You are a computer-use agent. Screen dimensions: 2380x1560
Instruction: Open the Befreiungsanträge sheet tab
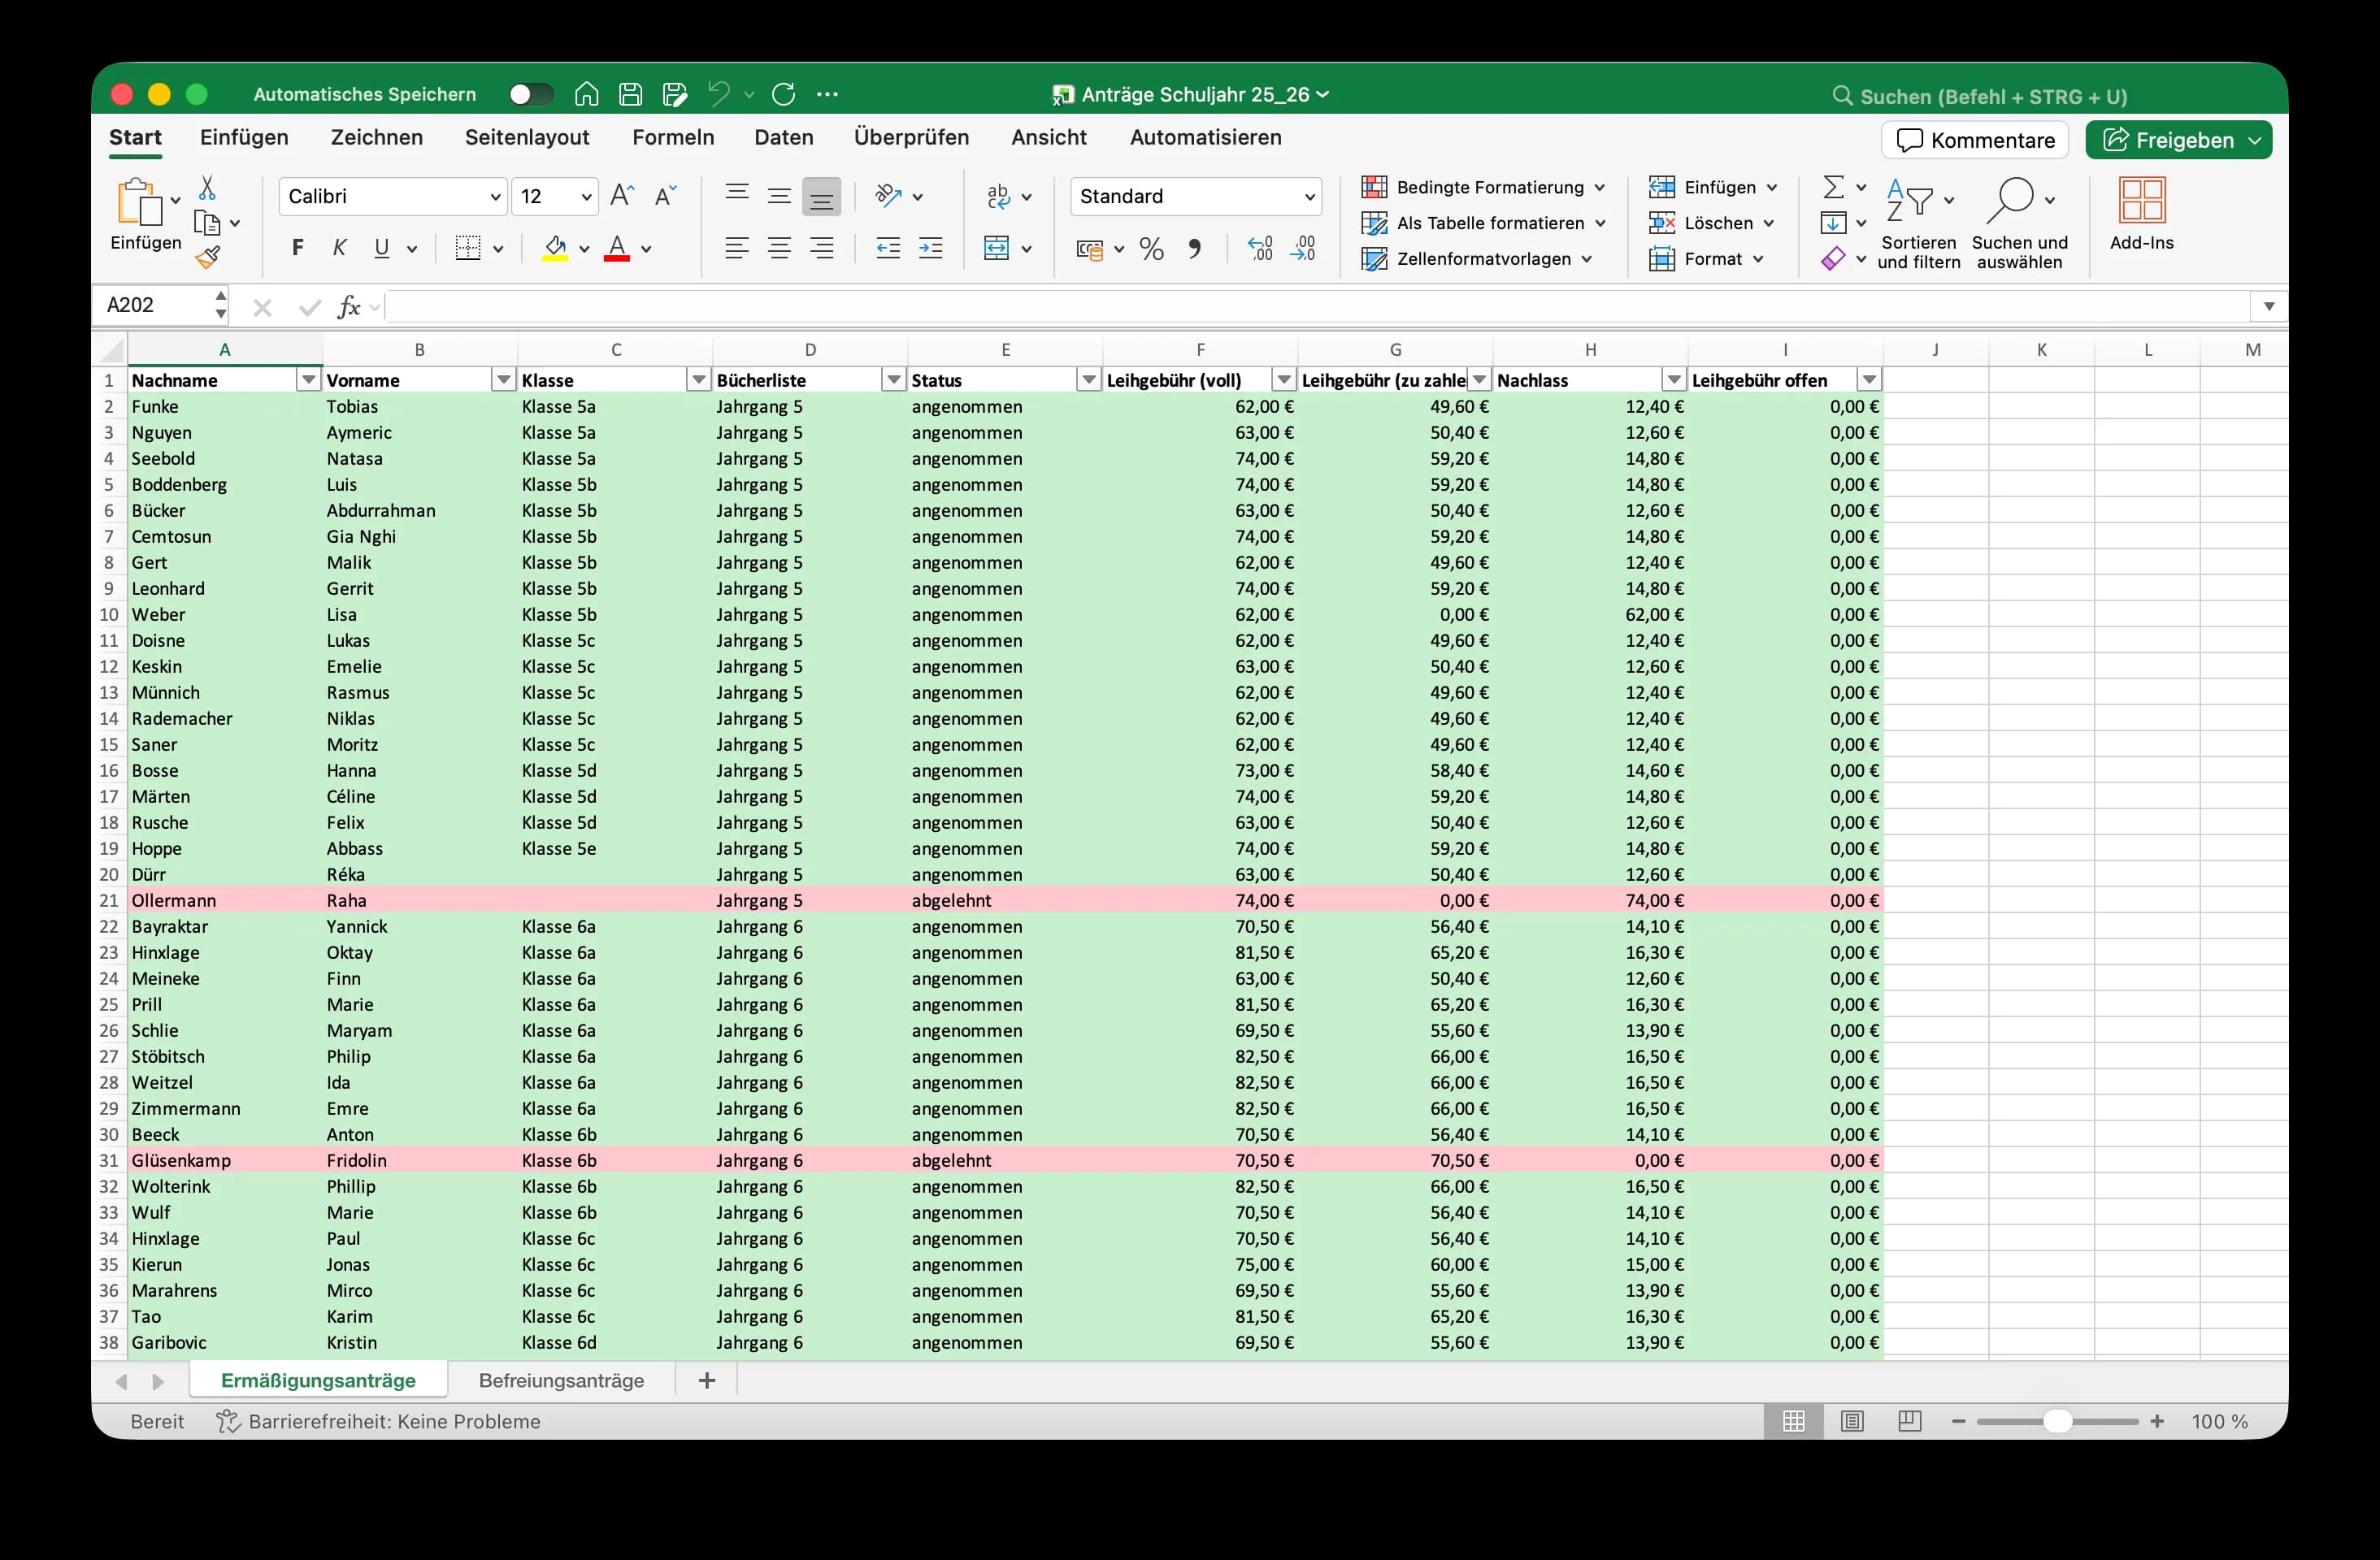(x=561, y=1380)
